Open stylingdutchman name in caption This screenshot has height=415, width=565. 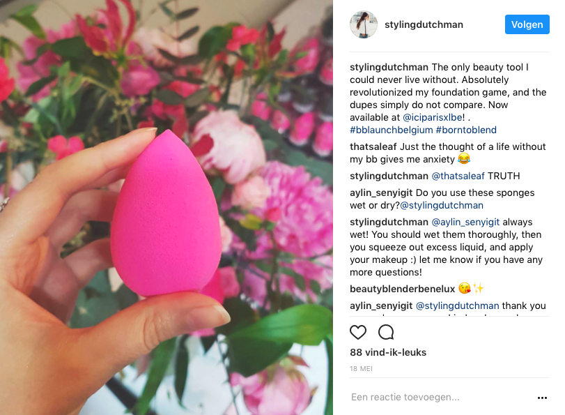point(389,67)
